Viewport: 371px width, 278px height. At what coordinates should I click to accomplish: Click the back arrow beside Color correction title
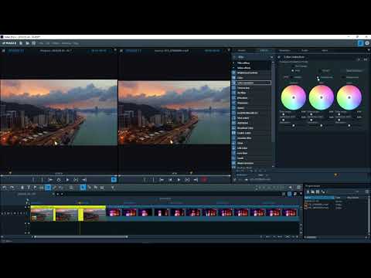(x=279, y=57)
